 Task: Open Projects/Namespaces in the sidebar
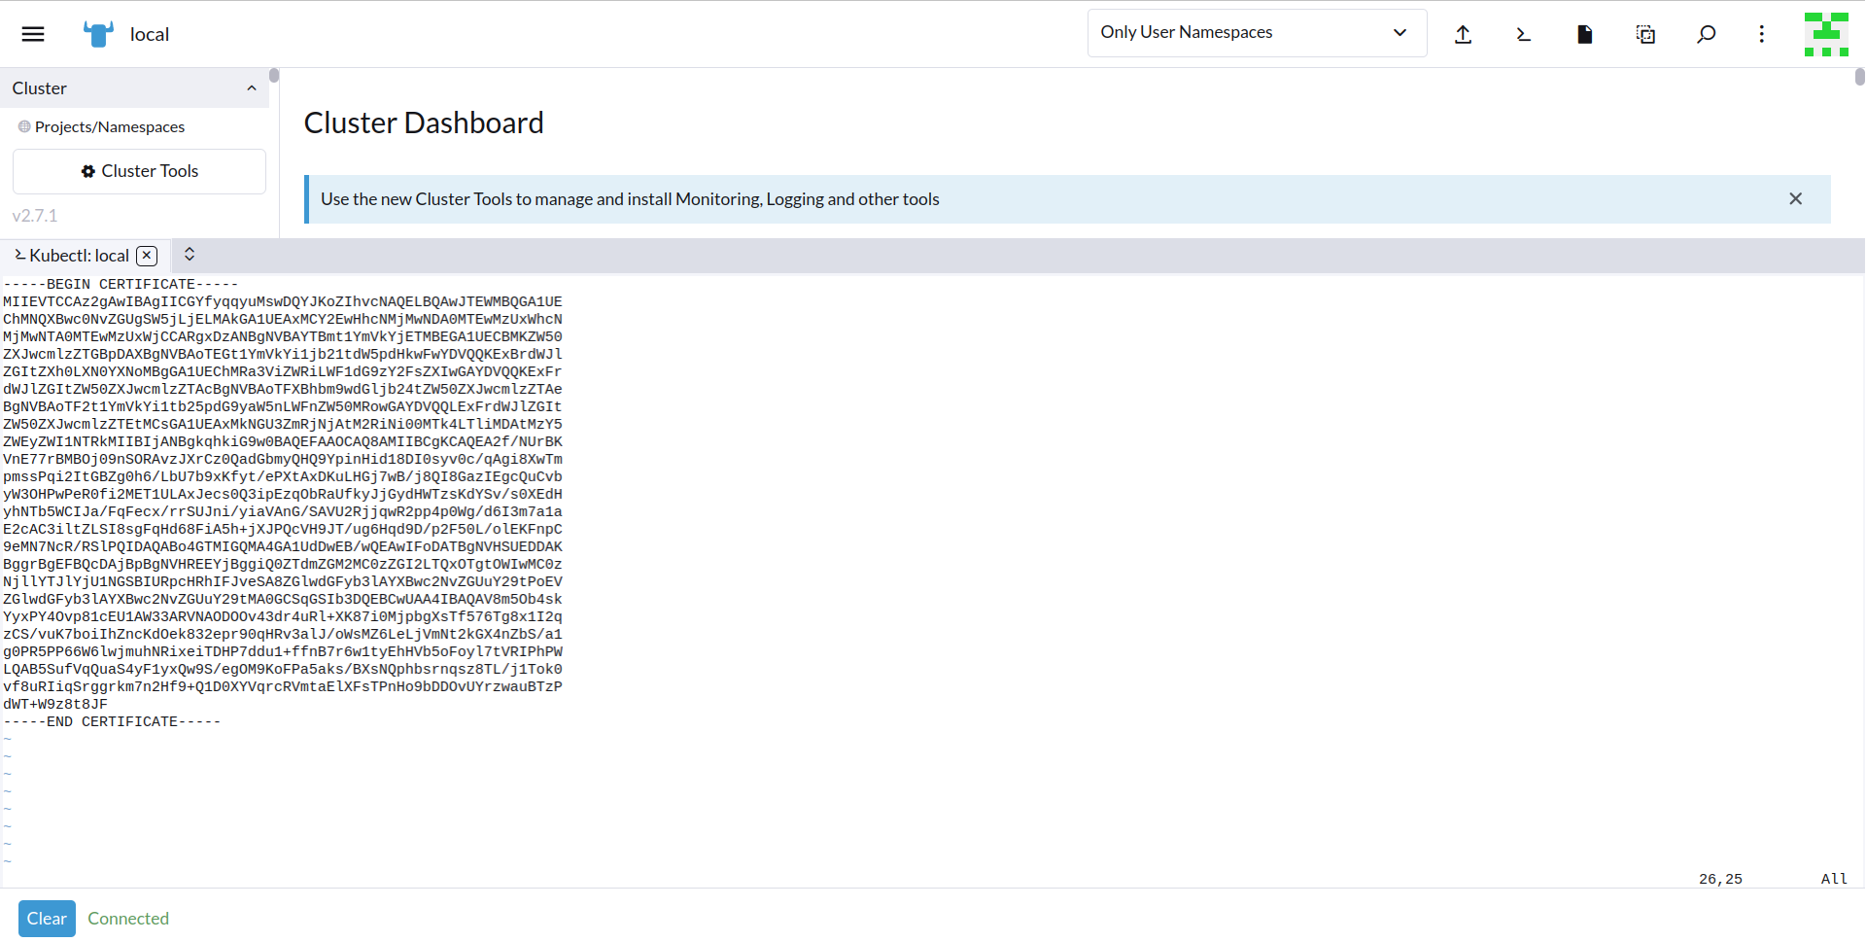point(109,127)
